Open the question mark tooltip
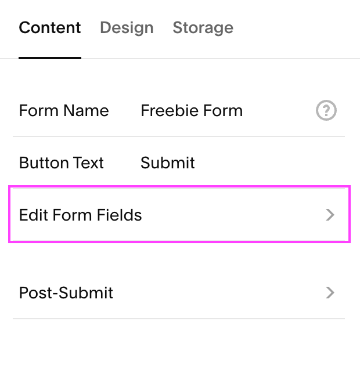The width and height of the screenshot is (360, 375). click(326, 110)
